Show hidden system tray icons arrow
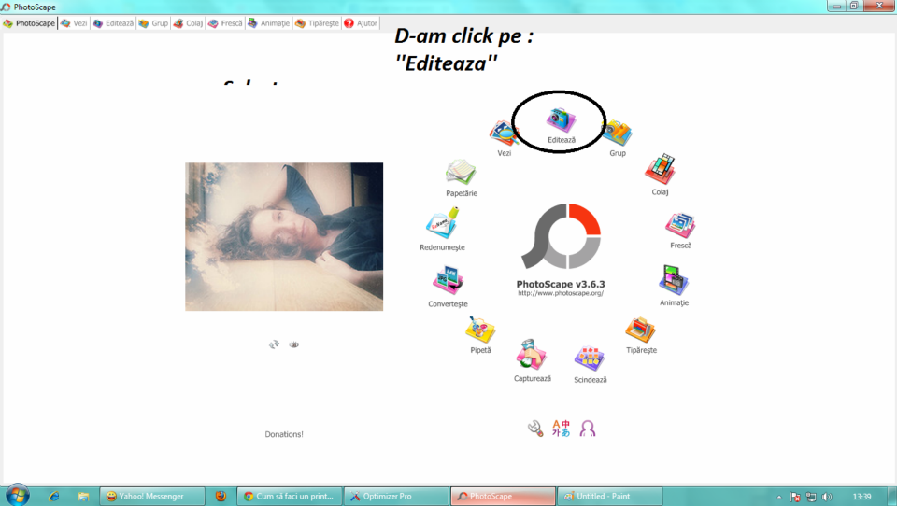 [x=779, y=497]
